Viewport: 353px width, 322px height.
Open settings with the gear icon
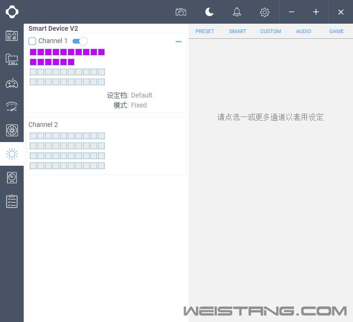[x=265, y=12]
